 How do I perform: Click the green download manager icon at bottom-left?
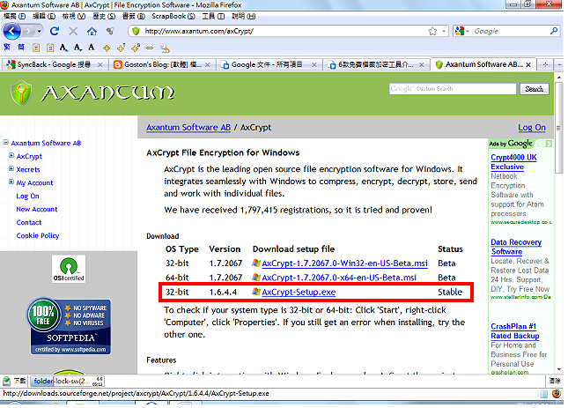click(6, 382)
